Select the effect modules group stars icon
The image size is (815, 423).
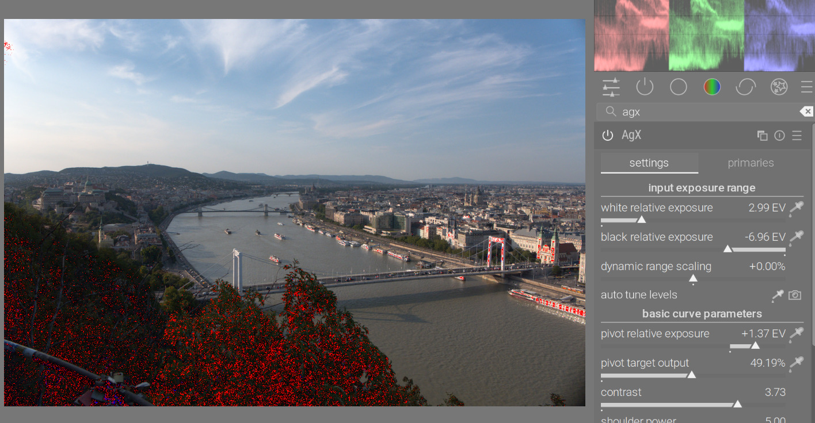click(x=779, y=87)
